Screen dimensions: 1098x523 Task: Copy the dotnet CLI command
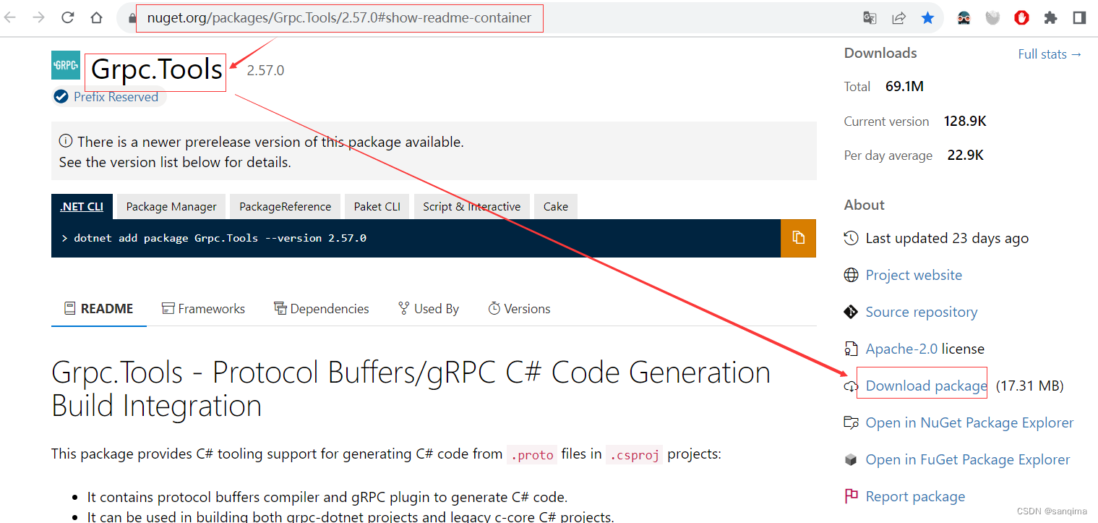pyautogui.click(x=798, y=238)
